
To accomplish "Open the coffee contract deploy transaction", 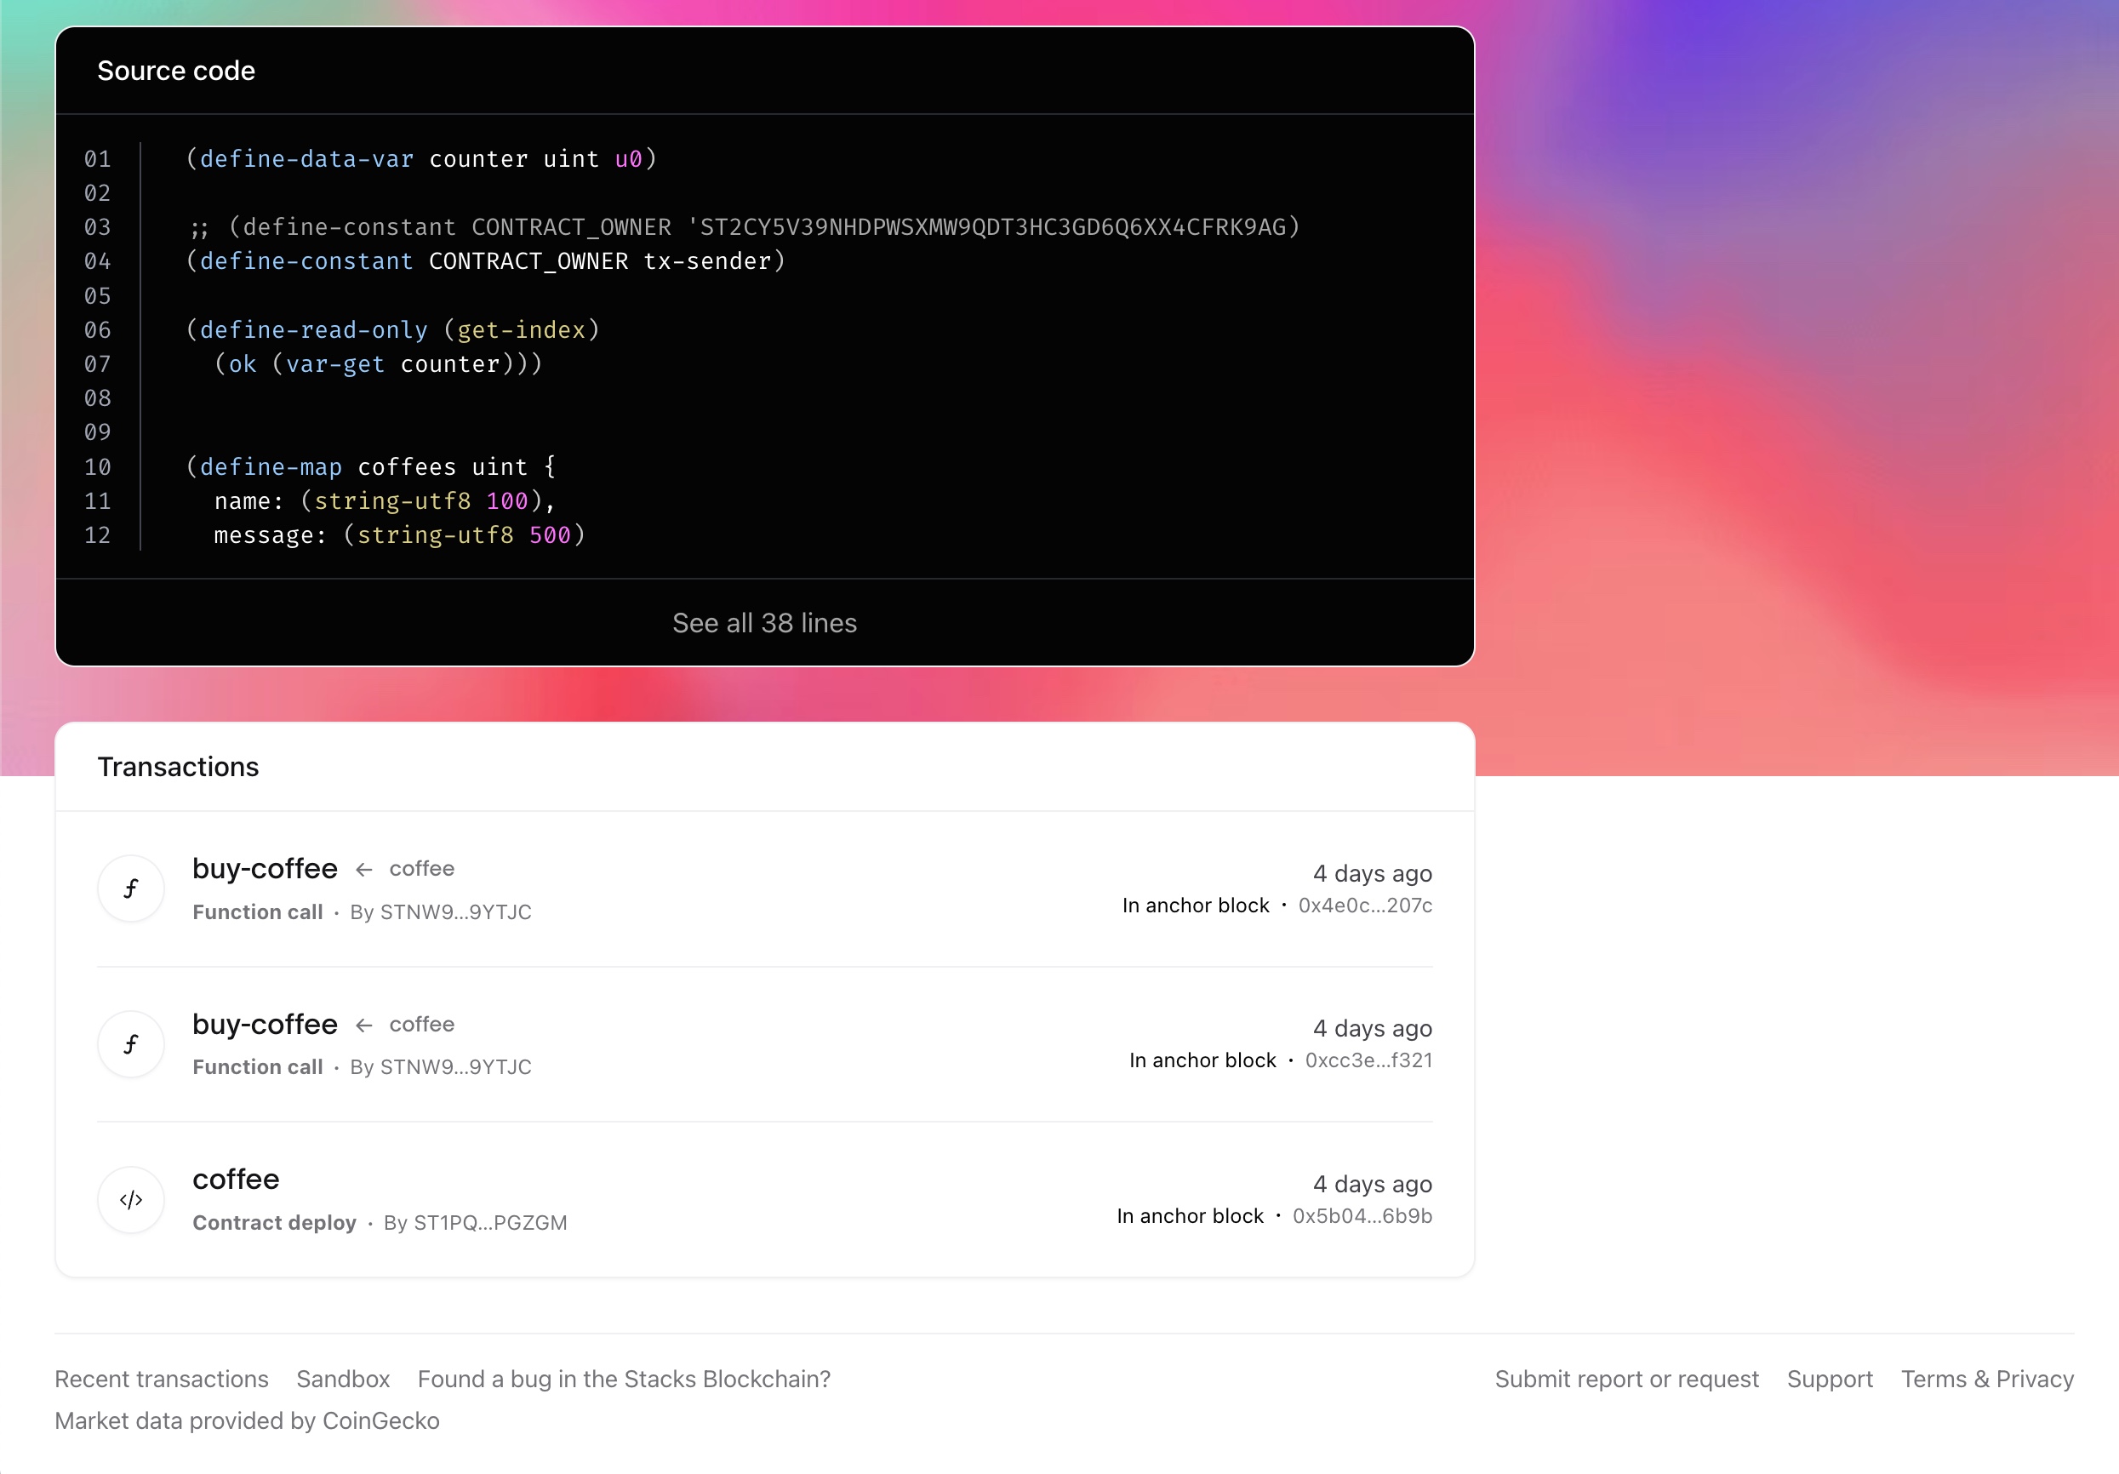I will click(x=236, y=1179).
